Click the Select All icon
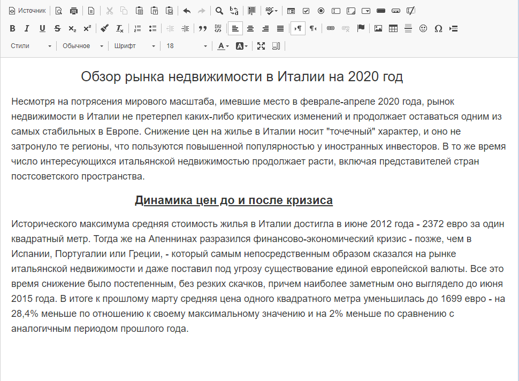The width and height of the screenshot is (519, 381). coord(251,11)
